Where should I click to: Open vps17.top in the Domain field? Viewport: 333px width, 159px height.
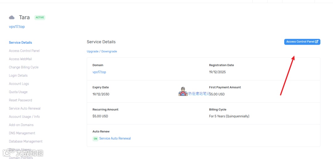99,72
